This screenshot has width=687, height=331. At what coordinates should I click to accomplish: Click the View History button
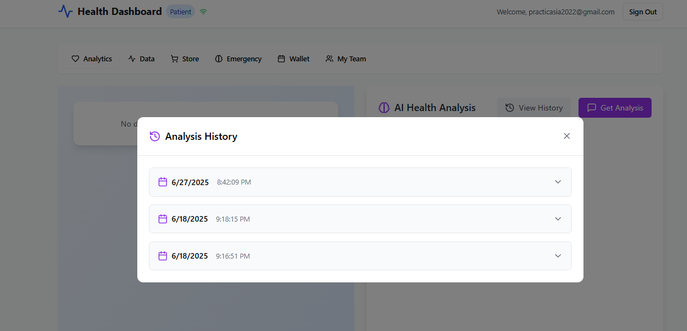534,108
